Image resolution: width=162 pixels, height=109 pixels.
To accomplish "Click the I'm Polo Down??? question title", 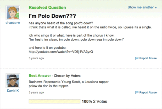I will click(x=52, y=16).
